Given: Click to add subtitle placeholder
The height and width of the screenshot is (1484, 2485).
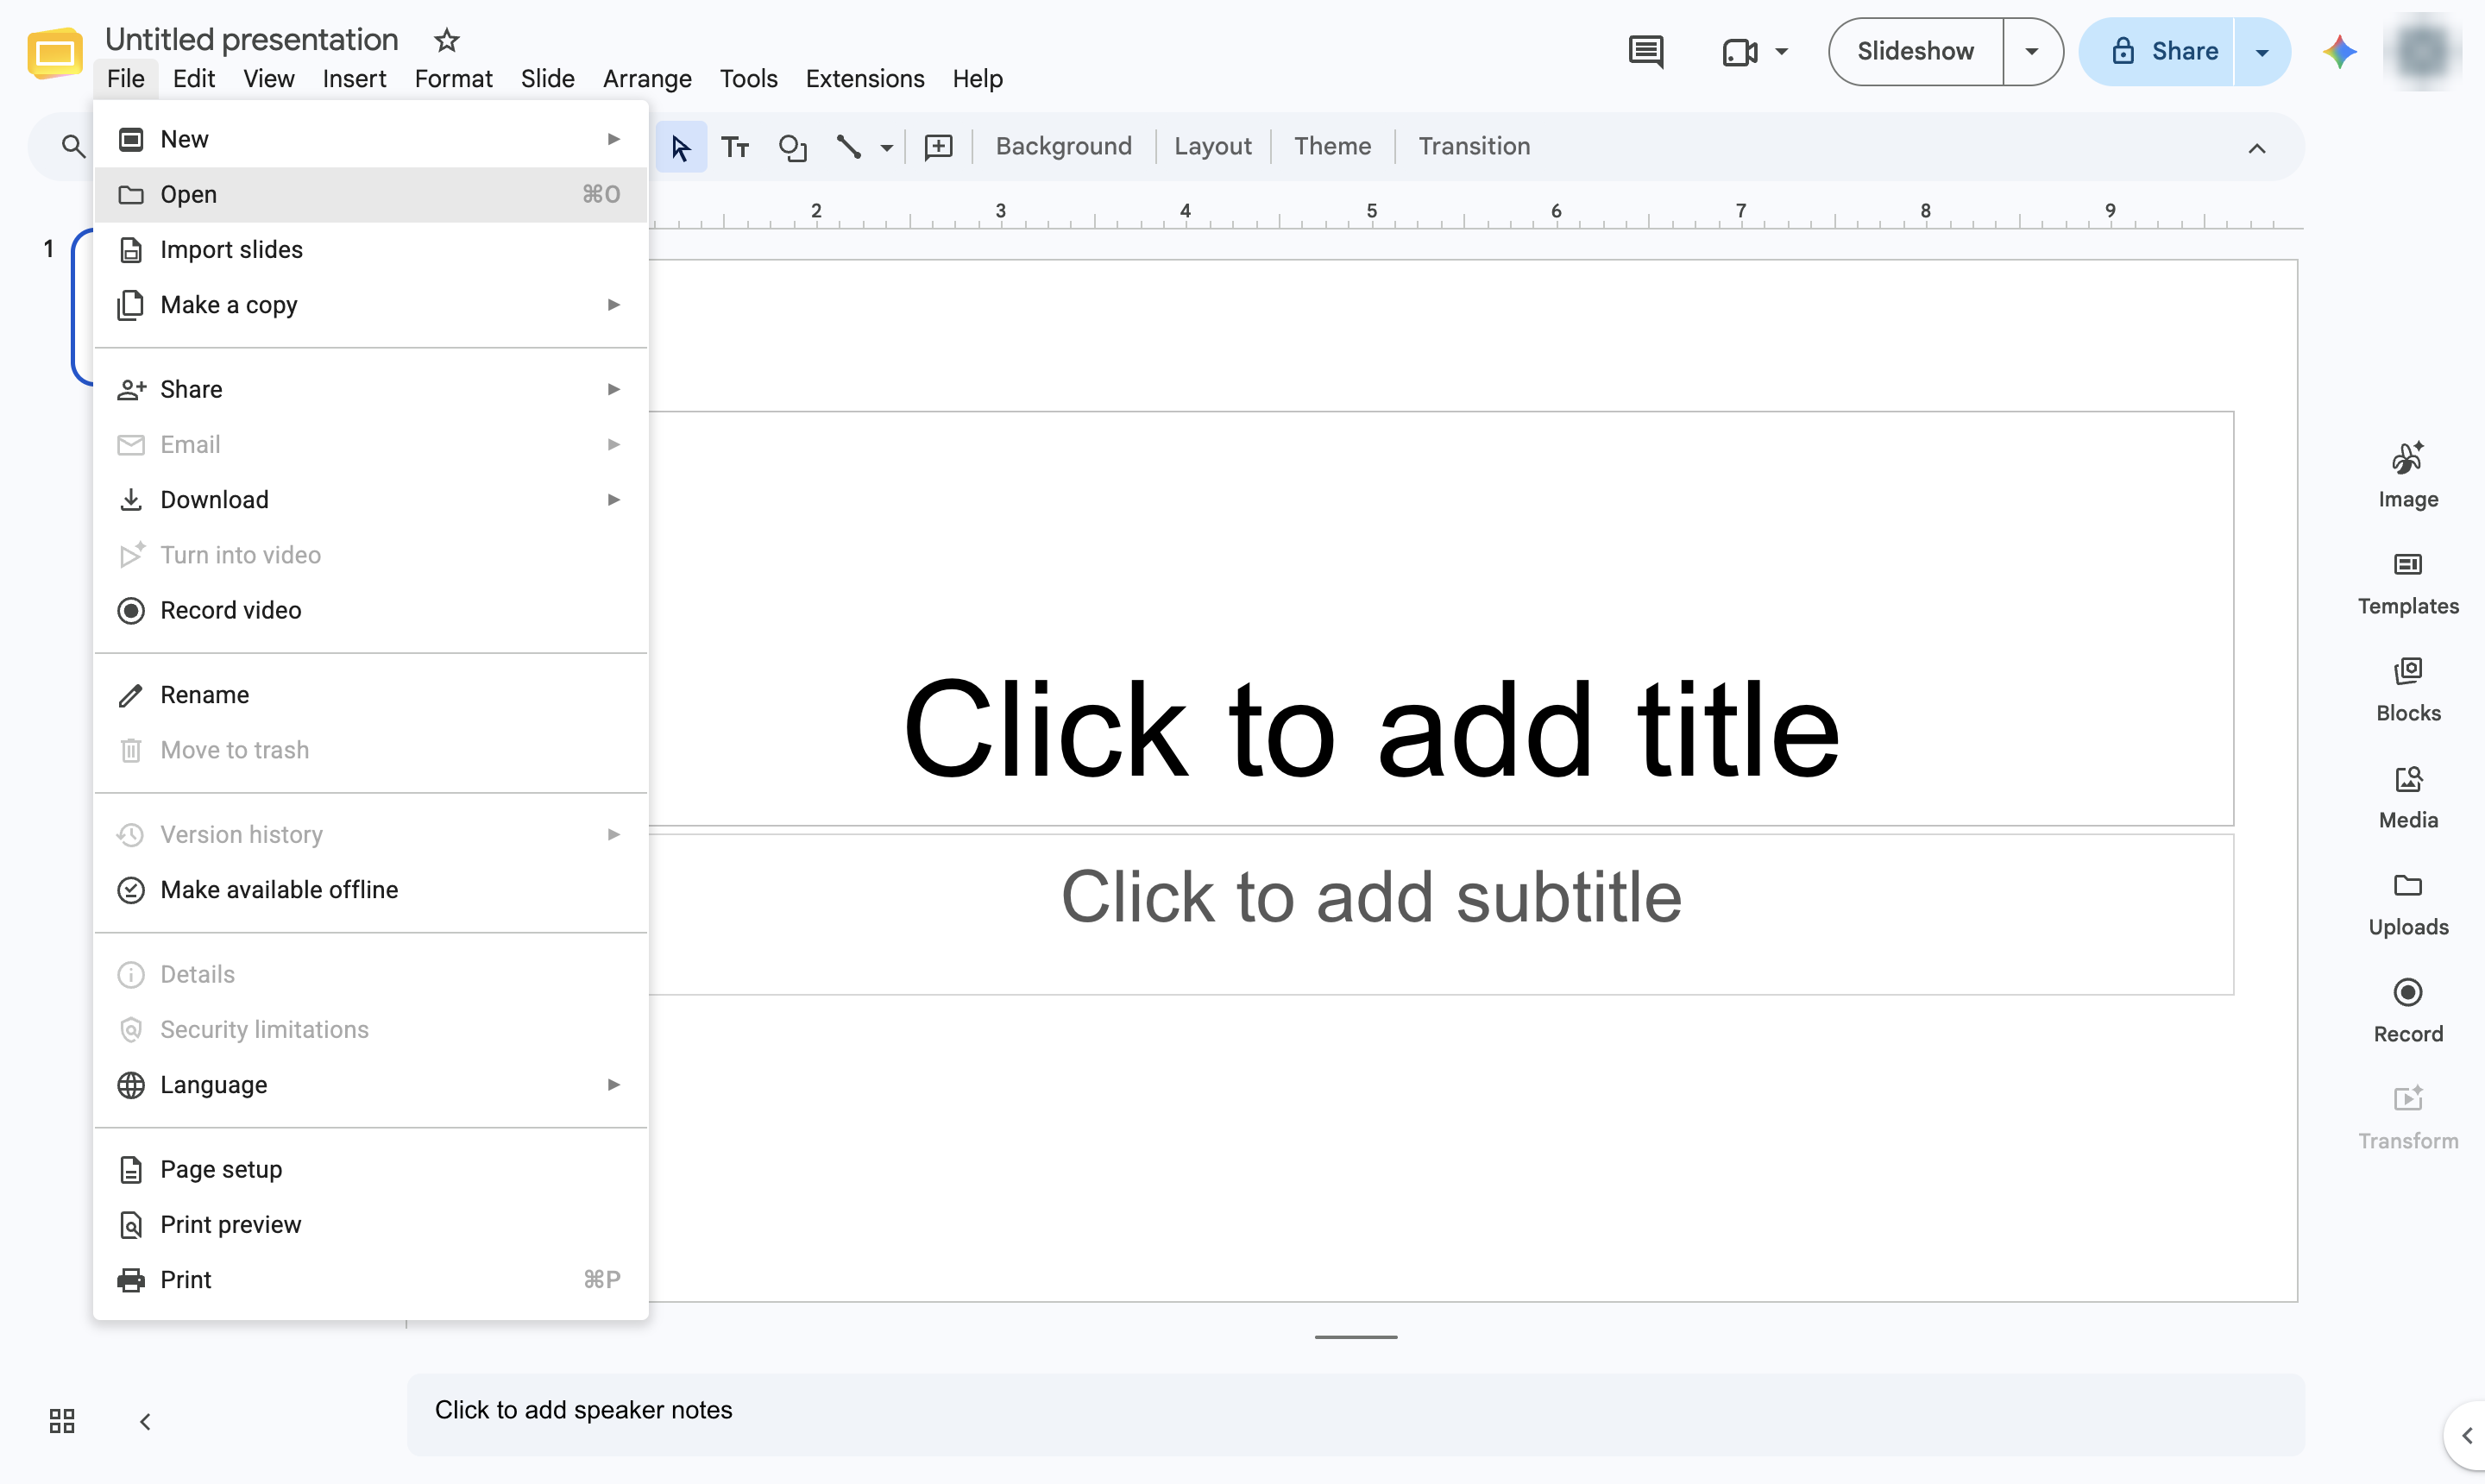Looking at the screenshot, I should [1370, 897].
